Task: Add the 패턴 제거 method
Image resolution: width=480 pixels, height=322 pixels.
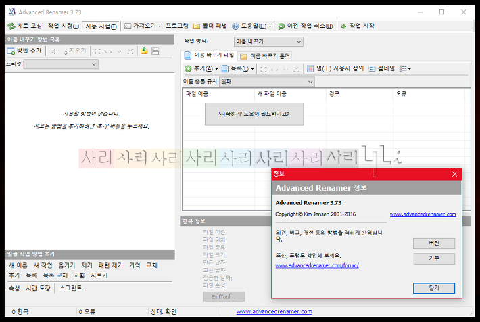Action: (110, 265)
